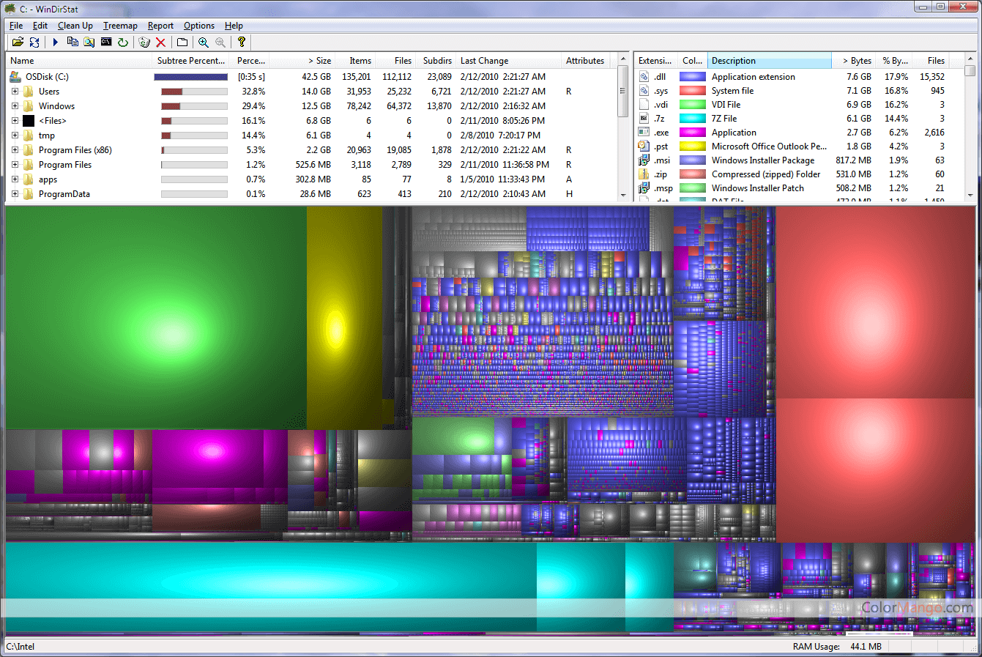Open Explorer Here via the toolbar icon

[89, 42]
